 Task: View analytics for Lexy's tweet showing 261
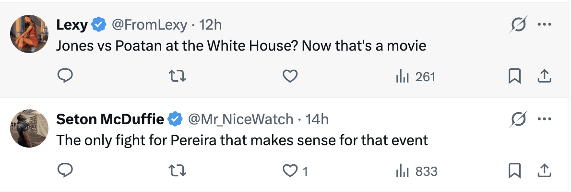(415, 76)
